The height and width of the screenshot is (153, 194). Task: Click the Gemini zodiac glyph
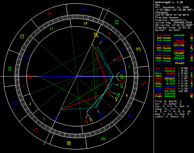[x=10, y=69]
